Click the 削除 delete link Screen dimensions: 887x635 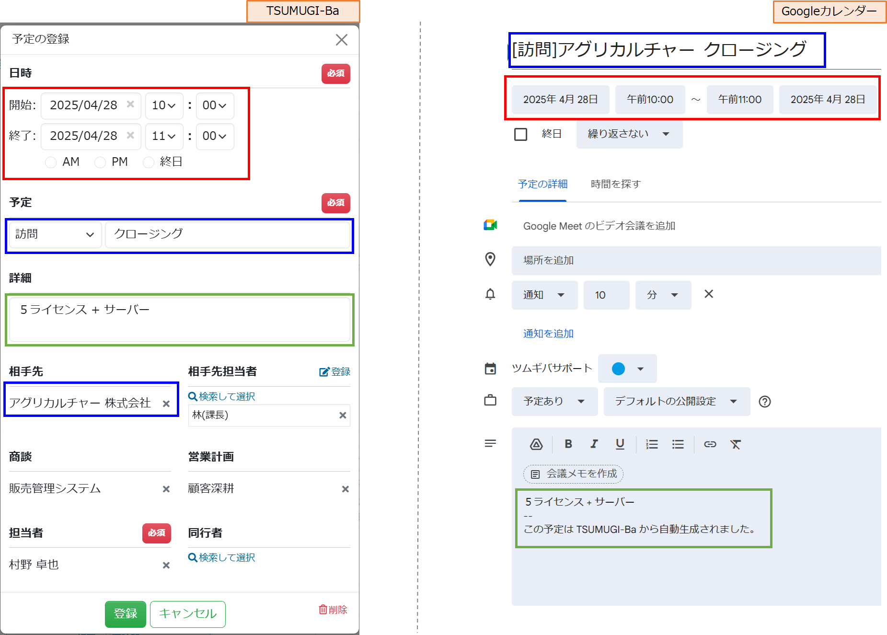tap(333, 610)
